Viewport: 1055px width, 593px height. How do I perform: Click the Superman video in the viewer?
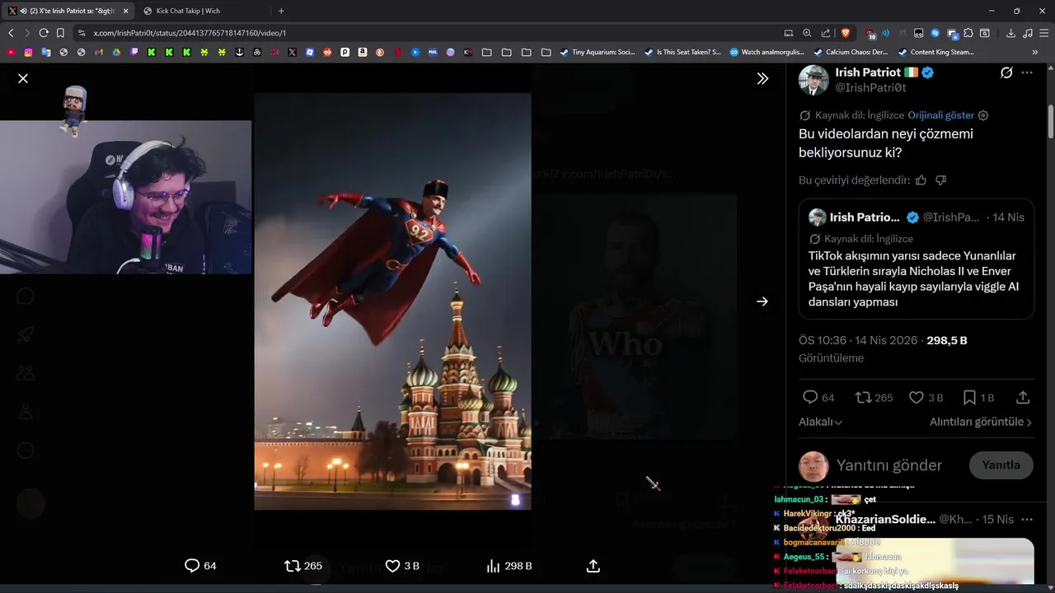tap(392, 301)
